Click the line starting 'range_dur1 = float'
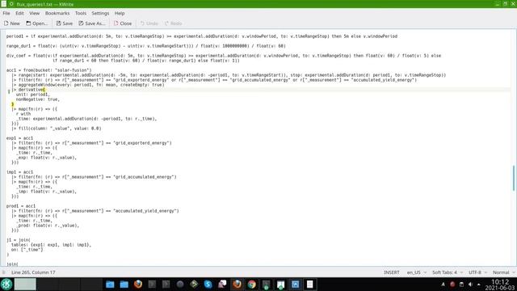 pyautogui.click(x=146, y=46)
